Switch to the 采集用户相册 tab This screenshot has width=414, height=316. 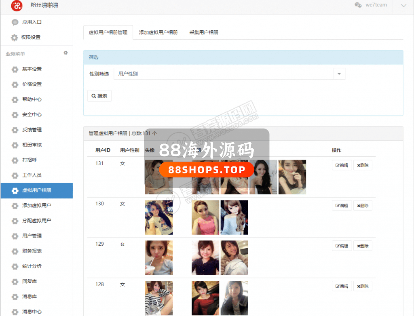point(204,32)
